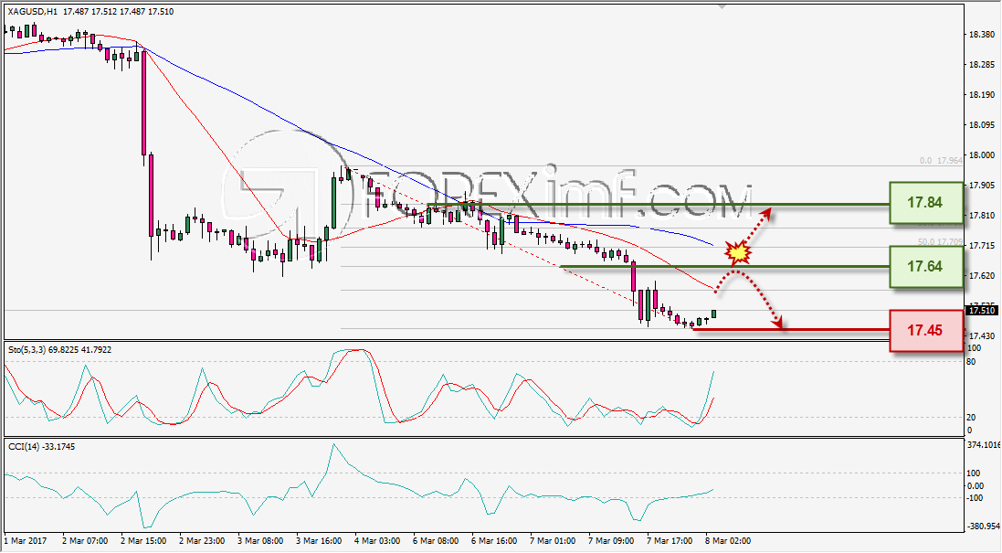1002x553 pixels.
Task: Select the latest green candlestick
Action: point(713,314)
